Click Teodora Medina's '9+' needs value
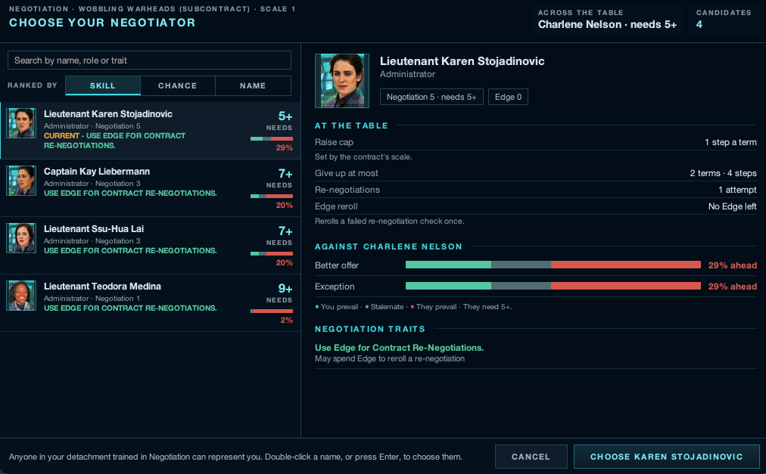The width and height of the screenshot is (766, 474). click(x=285, y=289)
